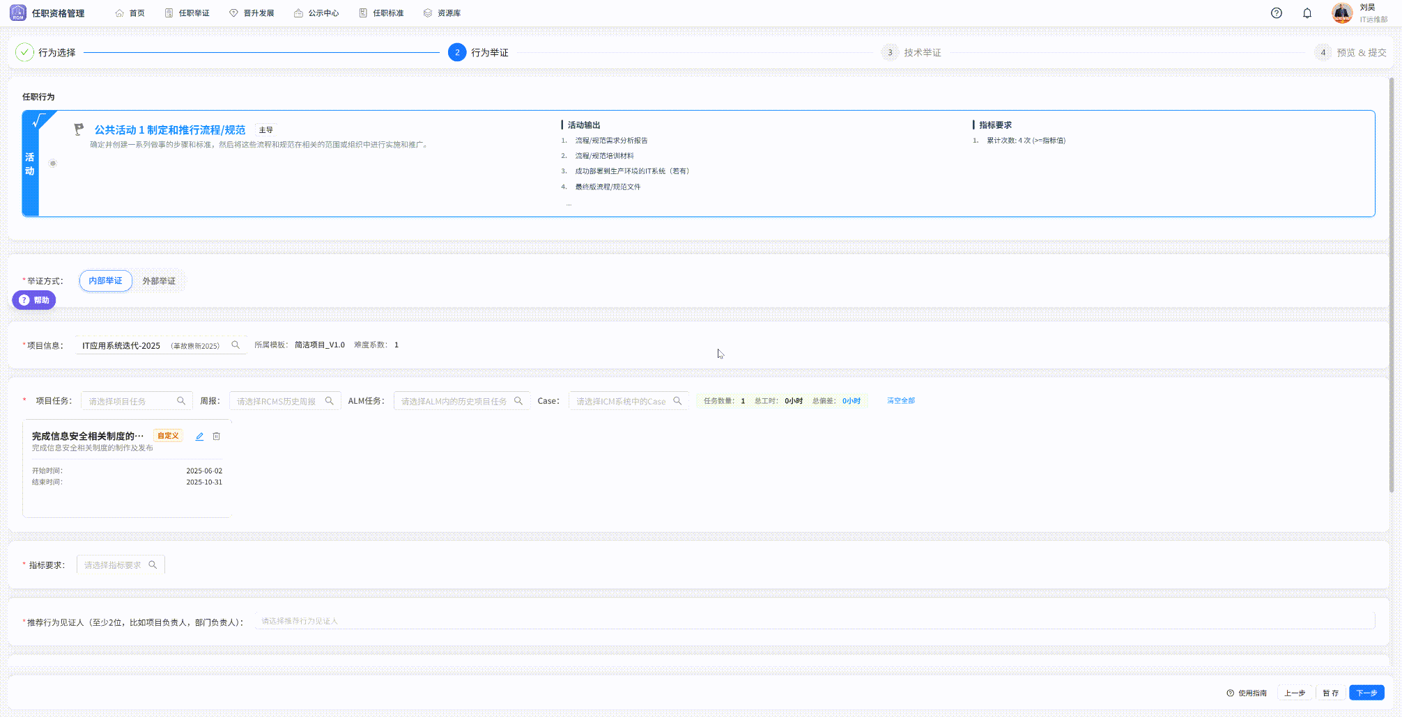
Task: Go to 公示中心 in top navigation
Action: tap(316, 13)
